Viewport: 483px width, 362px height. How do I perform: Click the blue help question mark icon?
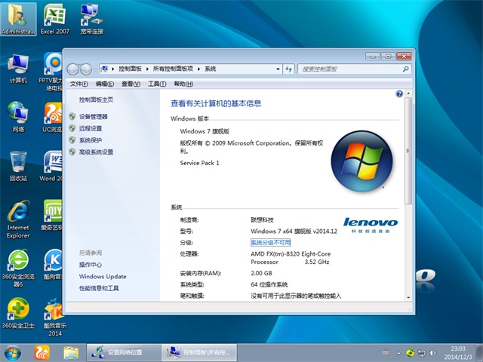pos(399,94)
